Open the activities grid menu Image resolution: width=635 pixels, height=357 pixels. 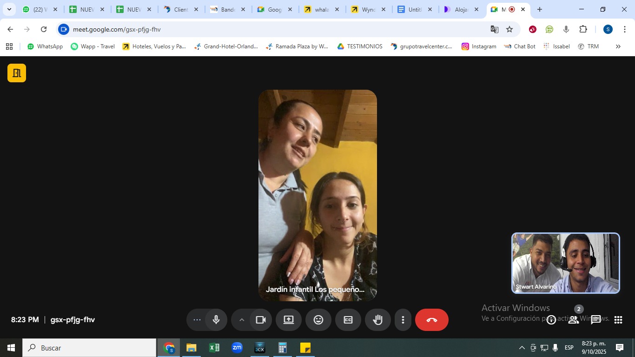tap(618, 320)
